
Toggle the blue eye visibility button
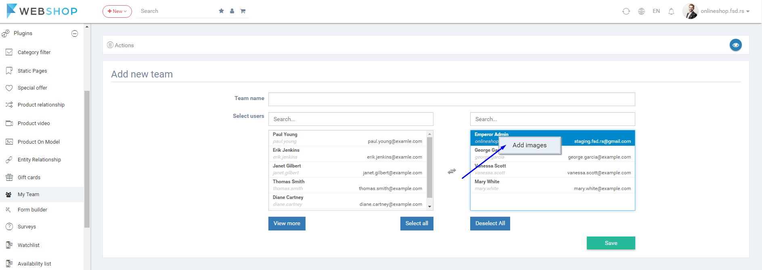[x=735, y=45]
